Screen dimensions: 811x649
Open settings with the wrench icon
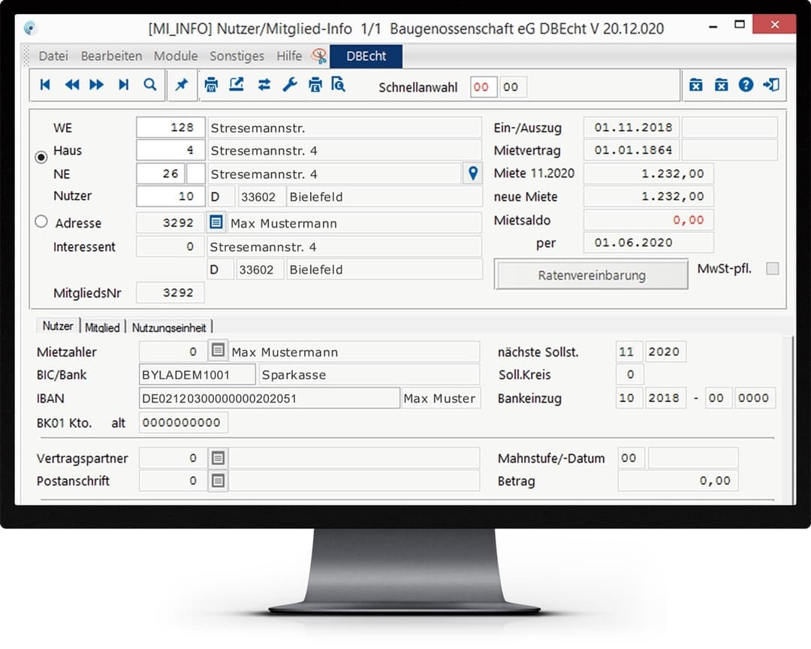290,84
